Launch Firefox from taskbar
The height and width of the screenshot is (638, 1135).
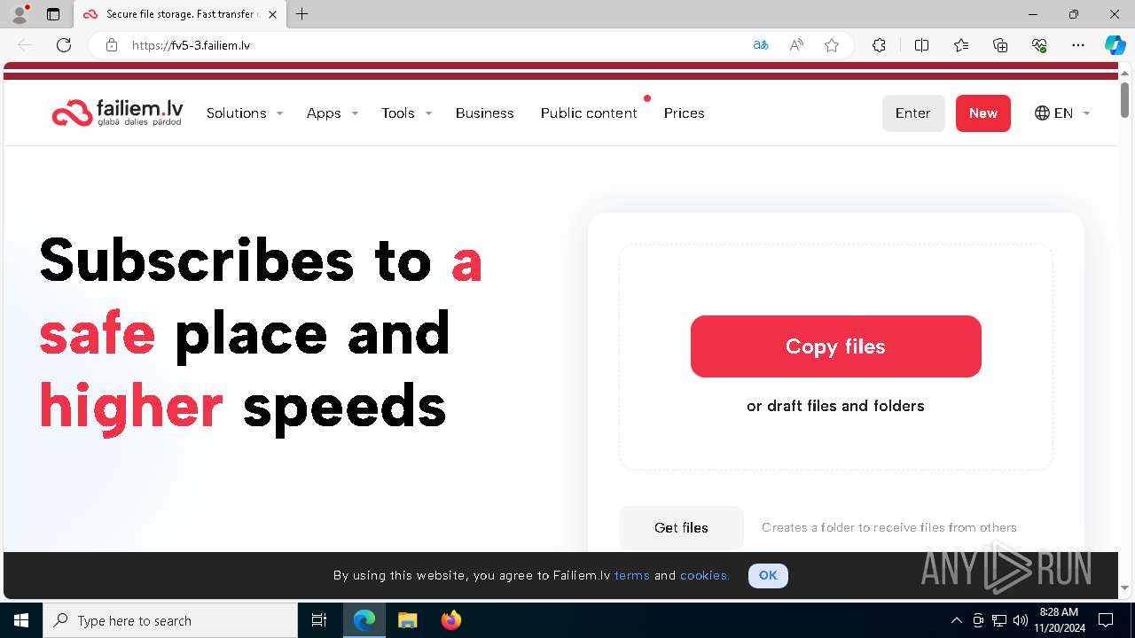point(450,620)
